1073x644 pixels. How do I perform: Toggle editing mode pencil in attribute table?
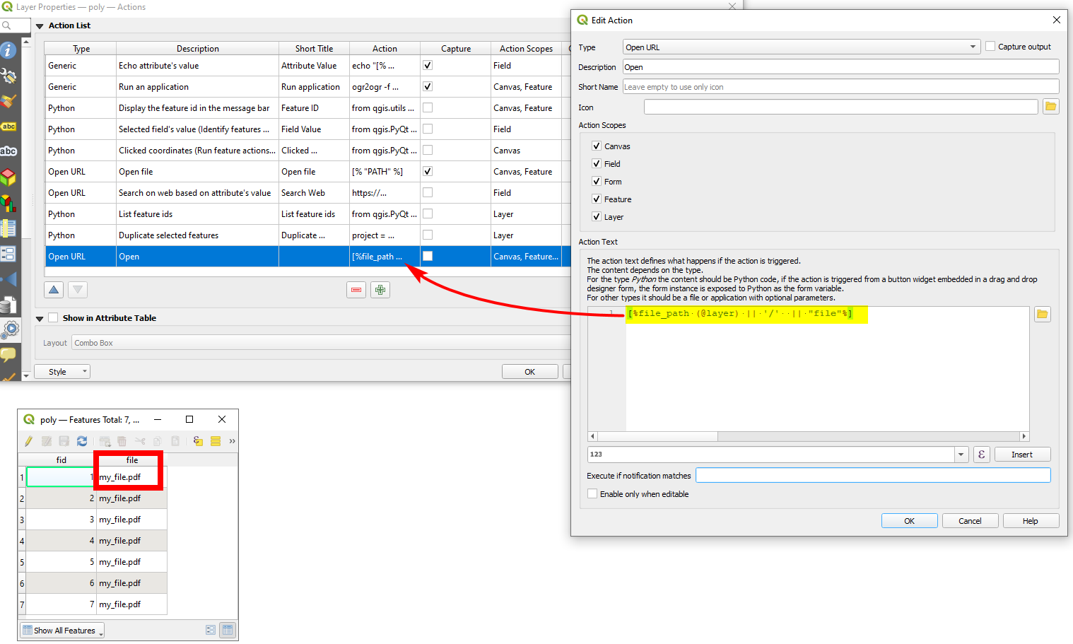[x=28, y=441]
